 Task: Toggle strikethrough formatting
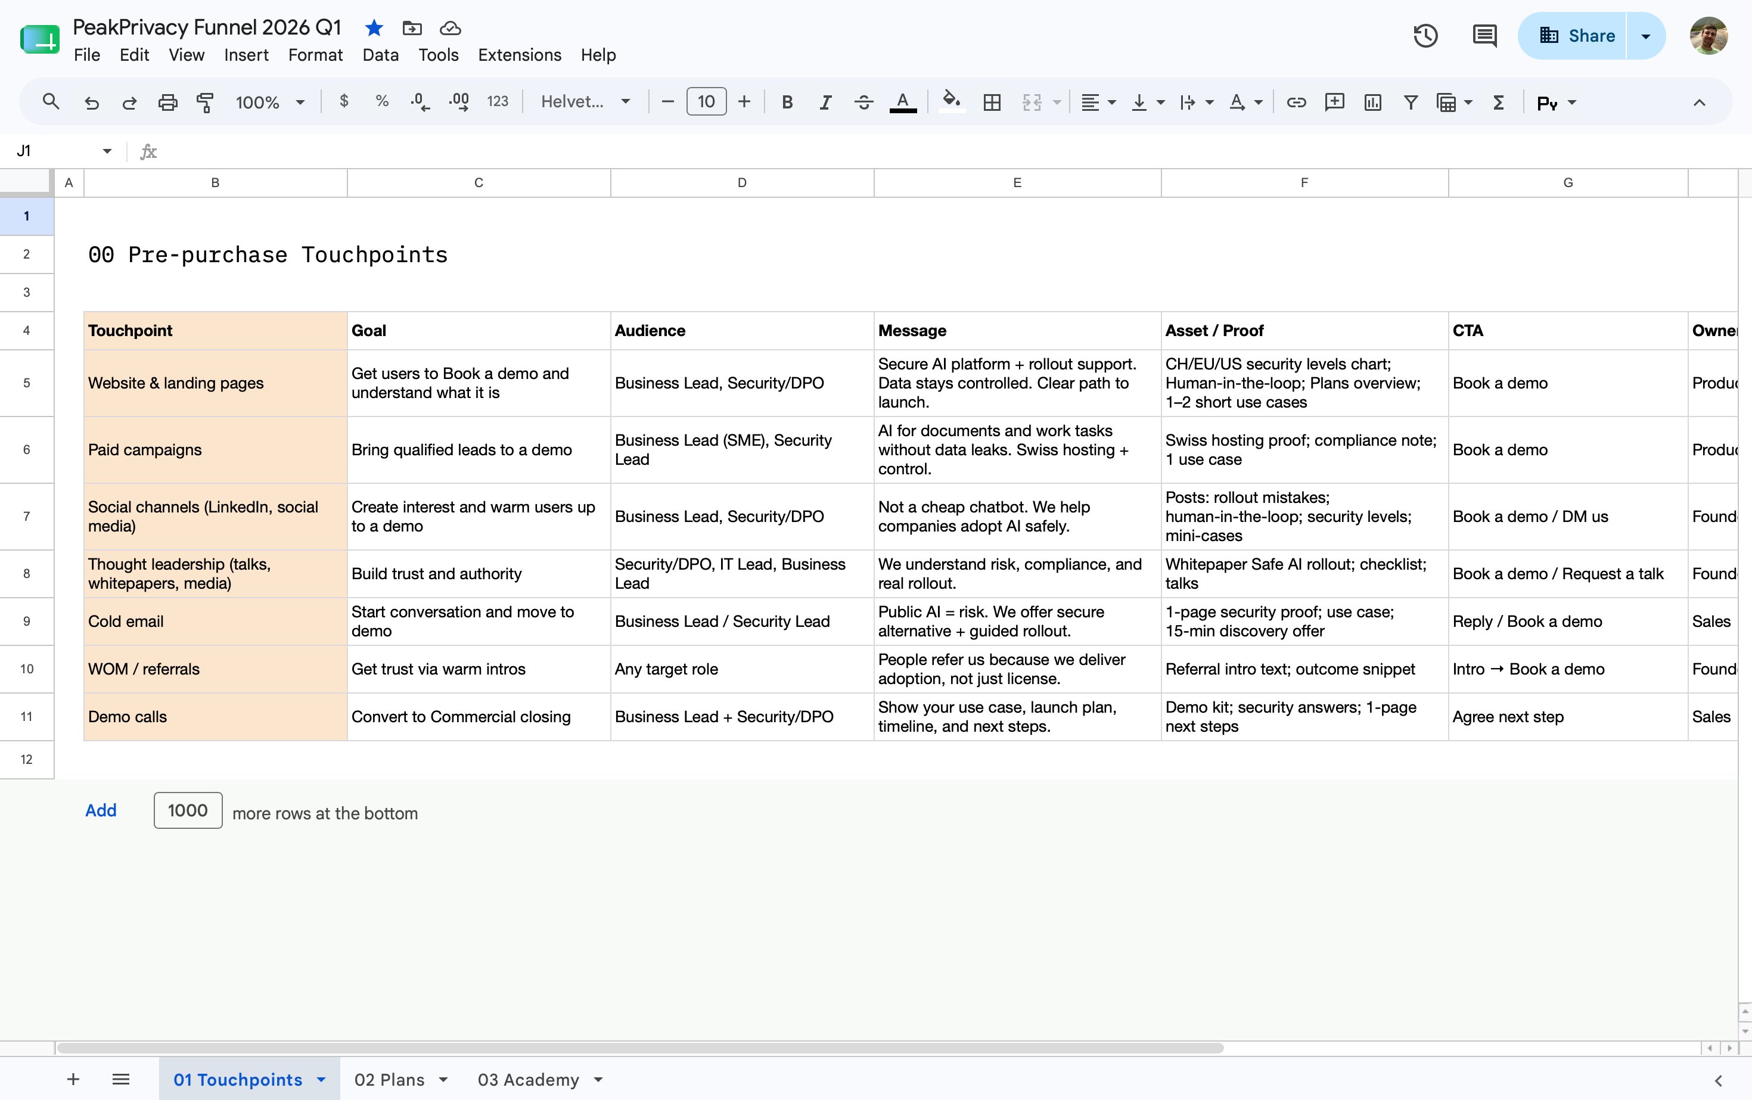click(863, 102)
